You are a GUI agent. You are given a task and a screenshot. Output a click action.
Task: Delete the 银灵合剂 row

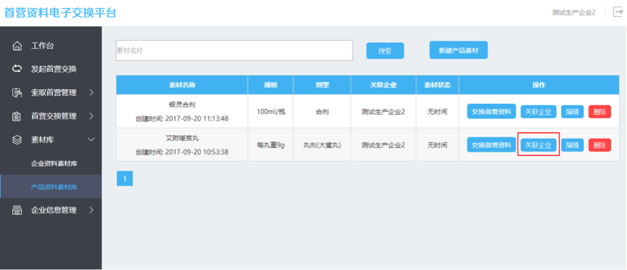[599, 112]
